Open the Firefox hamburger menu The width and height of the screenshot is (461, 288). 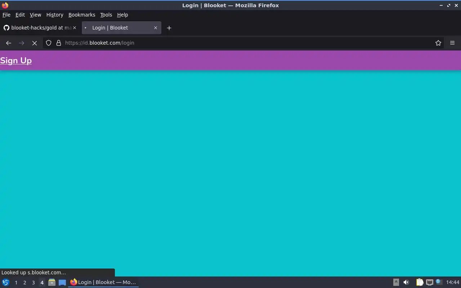click(452, 43)
